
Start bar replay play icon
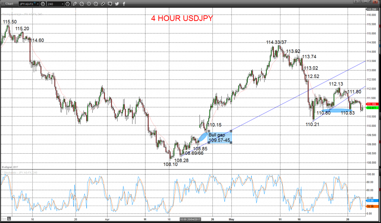(x=89, y=4)
